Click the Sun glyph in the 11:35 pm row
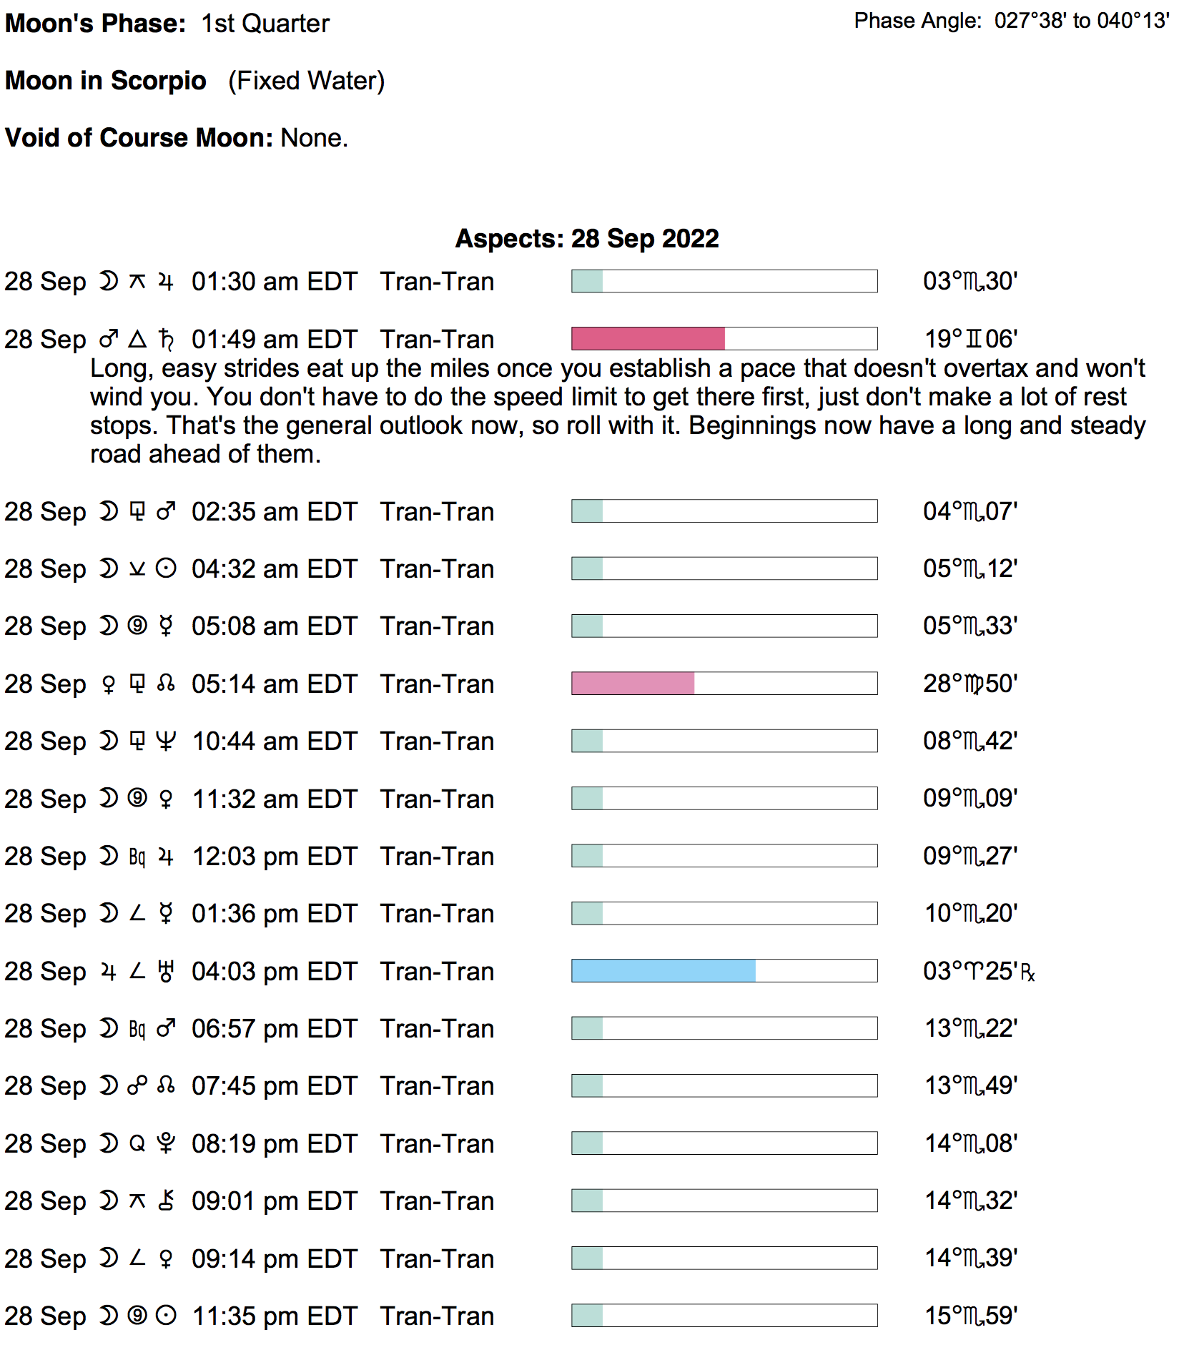This screenshot has height=1360, width=1184. 166,1316
